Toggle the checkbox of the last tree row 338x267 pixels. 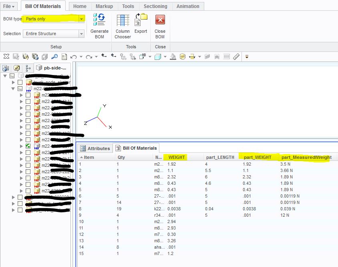pos(20,210)
